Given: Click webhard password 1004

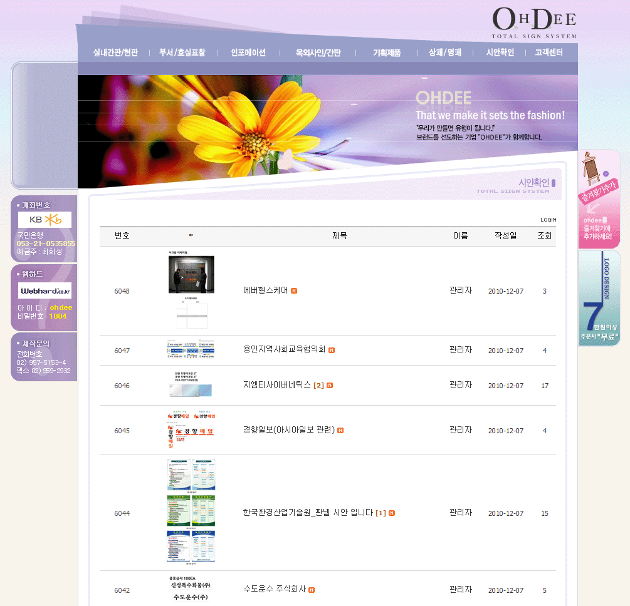Looking at the screenshot, I should point(58,316).
